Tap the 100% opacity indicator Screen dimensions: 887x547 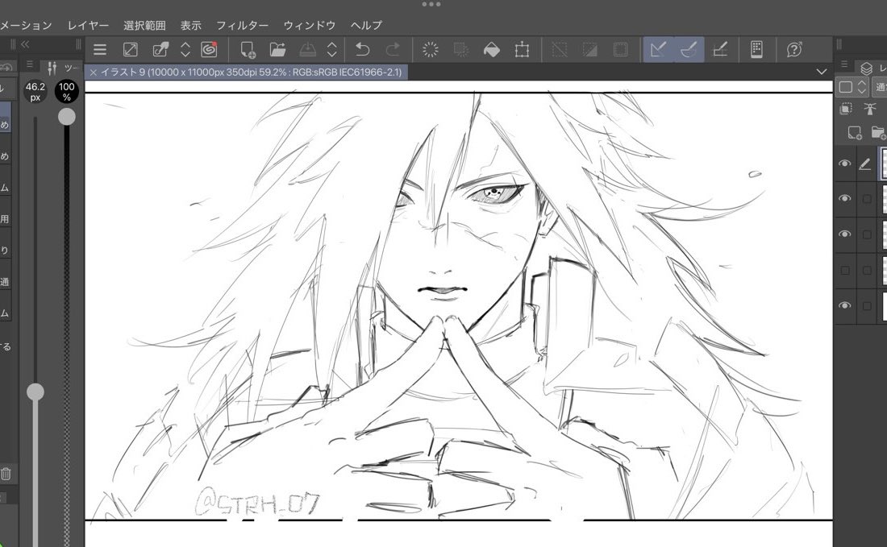(67, 92)
